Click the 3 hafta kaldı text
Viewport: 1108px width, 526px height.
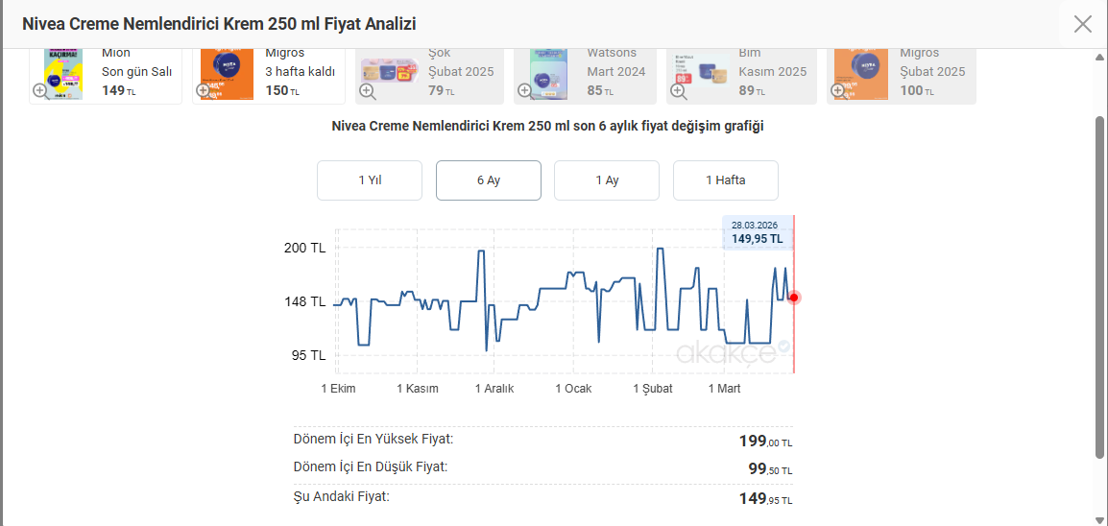[301, 71]
